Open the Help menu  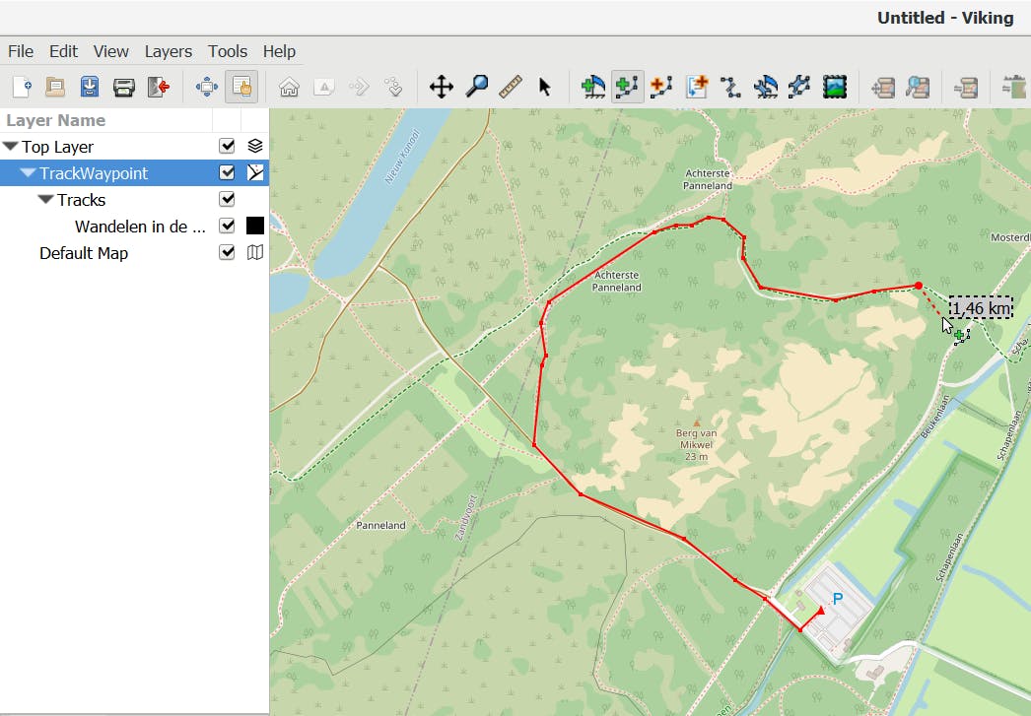coord(279,51)
